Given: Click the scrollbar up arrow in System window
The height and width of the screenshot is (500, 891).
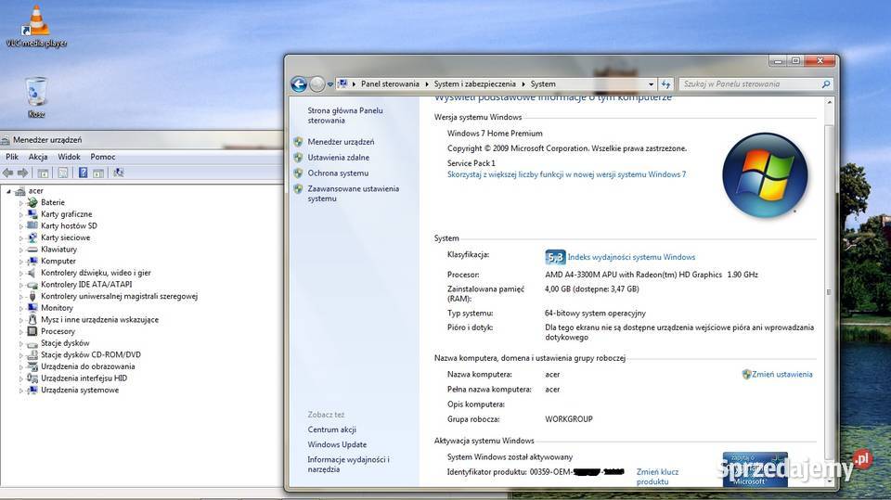Looking at the screenshot, I should coord(829,102).
